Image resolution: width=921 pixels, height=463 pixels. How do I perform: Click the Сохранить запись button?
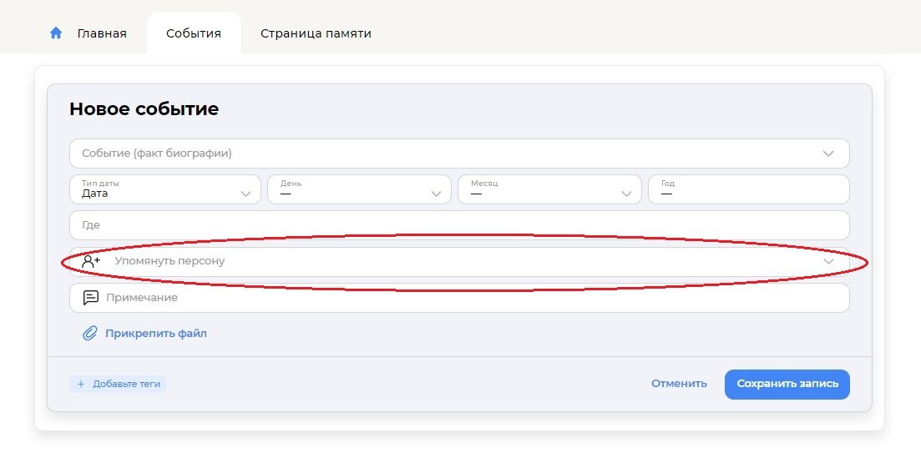click(787, 385)
